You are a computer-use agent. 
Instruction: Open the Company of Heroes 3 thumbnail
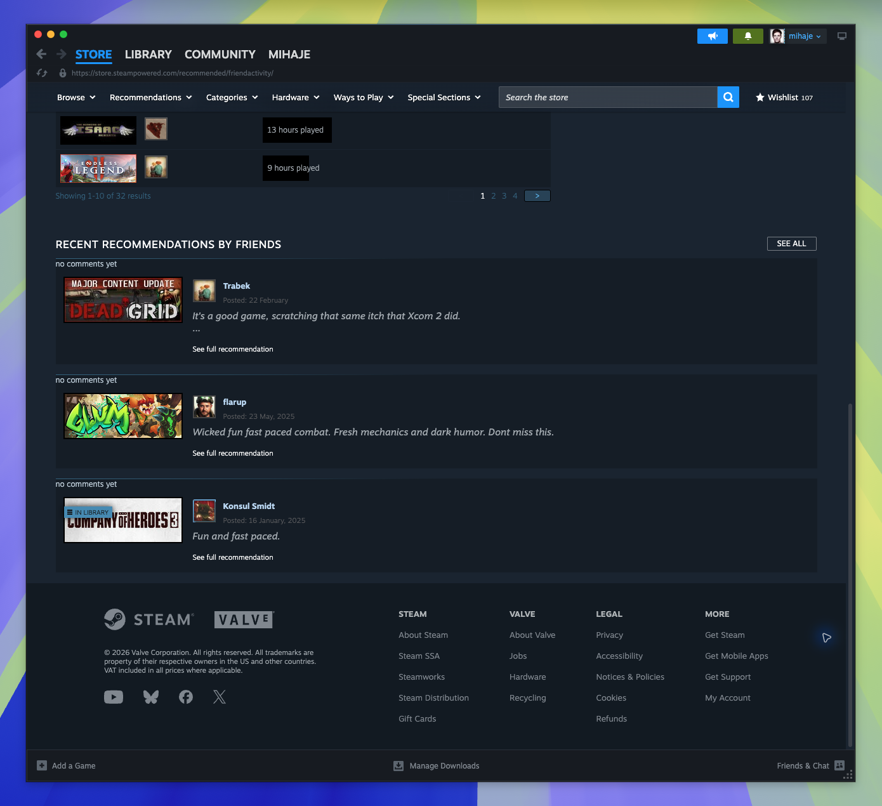tap(123, 520)
